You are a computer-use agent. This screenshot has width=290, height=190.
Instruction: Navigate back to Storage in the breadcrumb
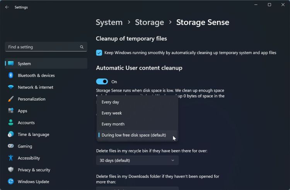149,22
